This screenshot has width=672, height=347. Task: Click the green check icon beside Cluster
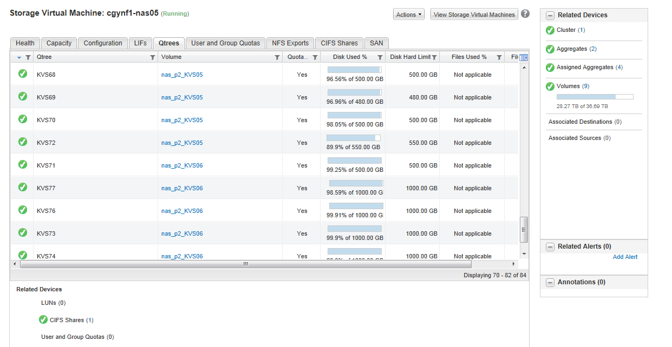[x=550, y=30]
